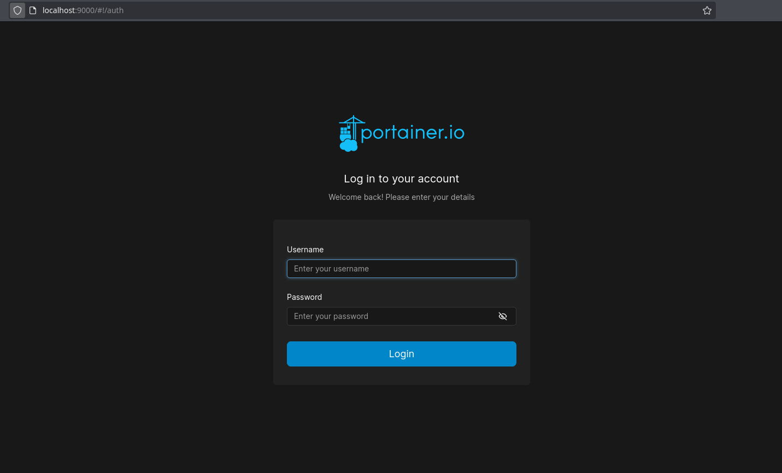Click the Username input field
The height and width of the screenshot is (473, 782).
pyautogui.click(x=401, y=269)
